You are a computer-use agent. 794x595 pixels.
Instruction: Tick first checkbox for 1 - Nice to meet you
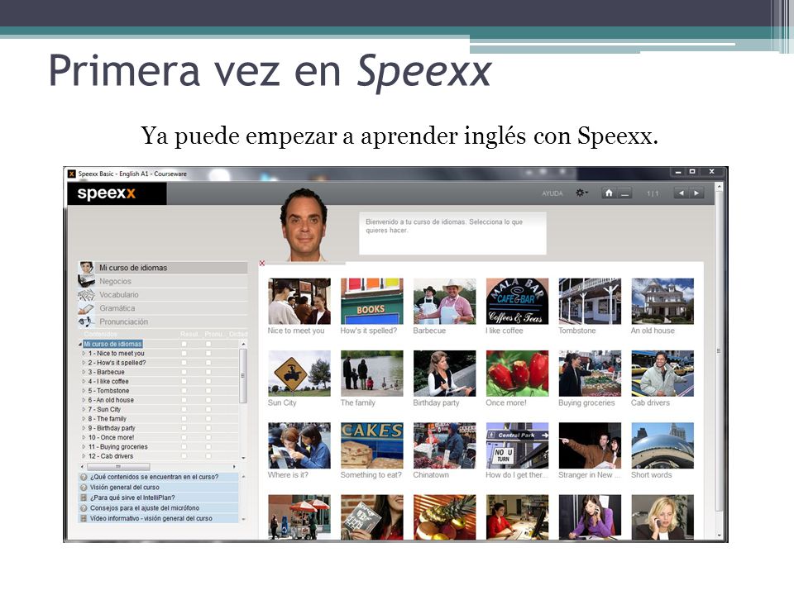click(184, 353)
